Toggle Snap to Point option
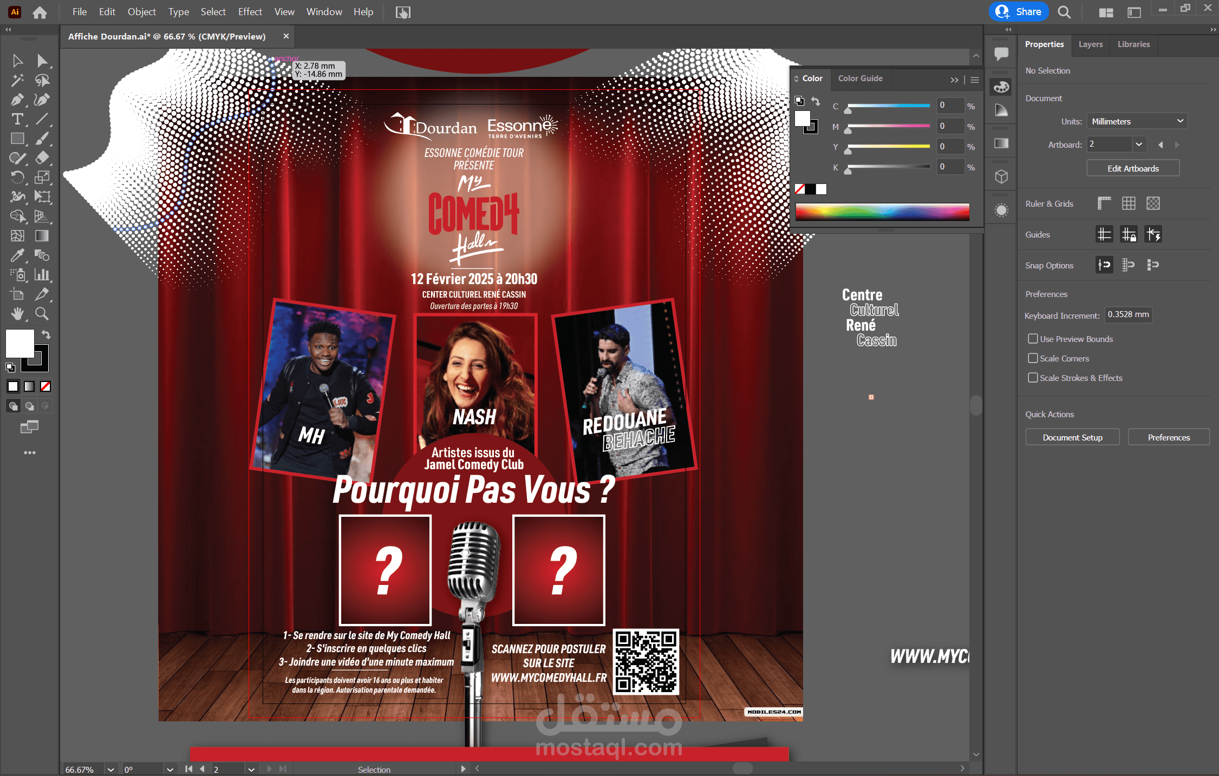The image size is (1219, 776). coord(1104,265)
